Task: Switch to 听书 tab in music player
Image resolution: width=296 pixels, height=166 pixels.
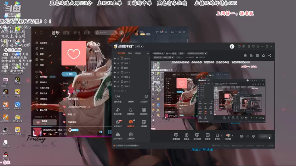Action: click(x=77, y=33)
